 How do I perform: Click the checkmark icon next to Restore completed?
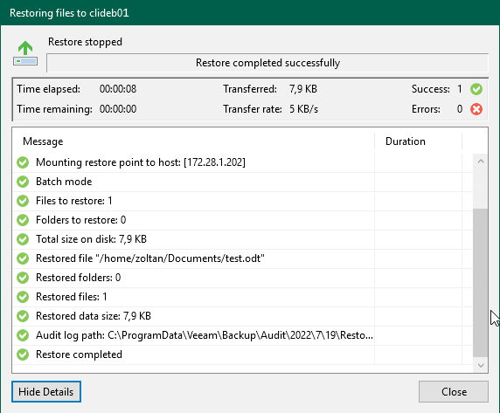(x=23, y=354)
